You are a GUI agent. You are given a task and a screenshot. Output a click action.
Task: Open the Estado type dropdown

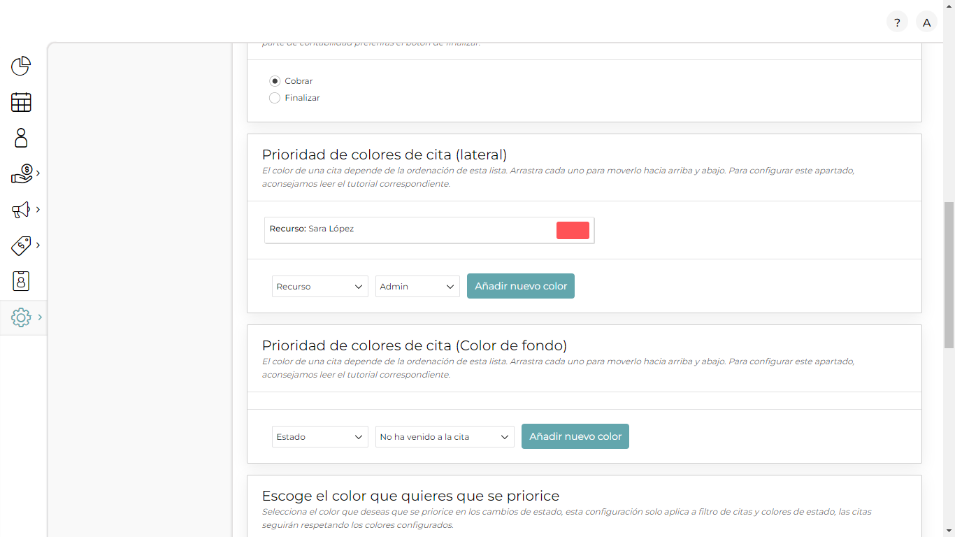coord(320,436)
